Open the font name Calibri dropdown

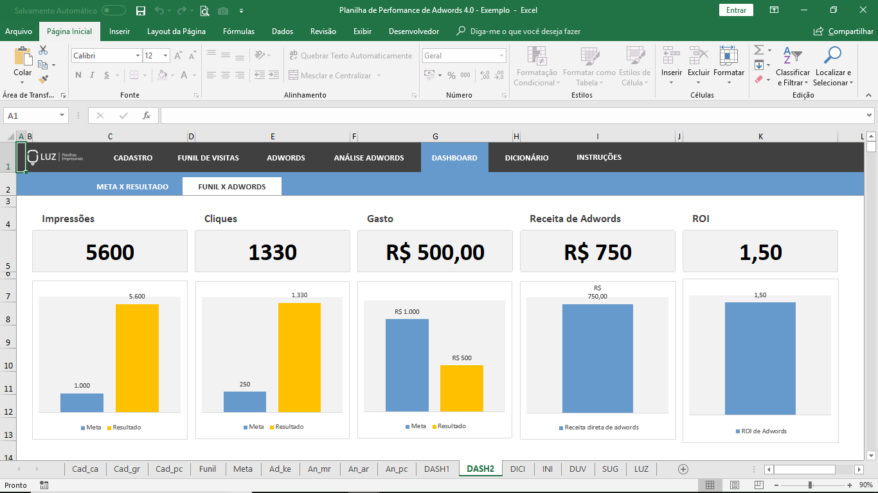[138, 56]
